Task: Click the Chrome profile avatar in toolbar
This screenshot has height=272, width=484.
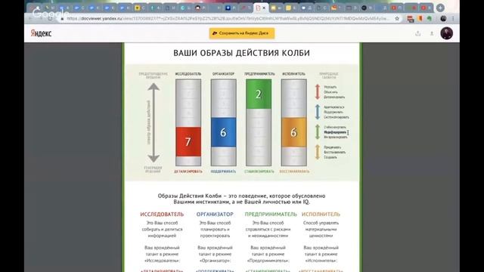Action: (443, 18)
